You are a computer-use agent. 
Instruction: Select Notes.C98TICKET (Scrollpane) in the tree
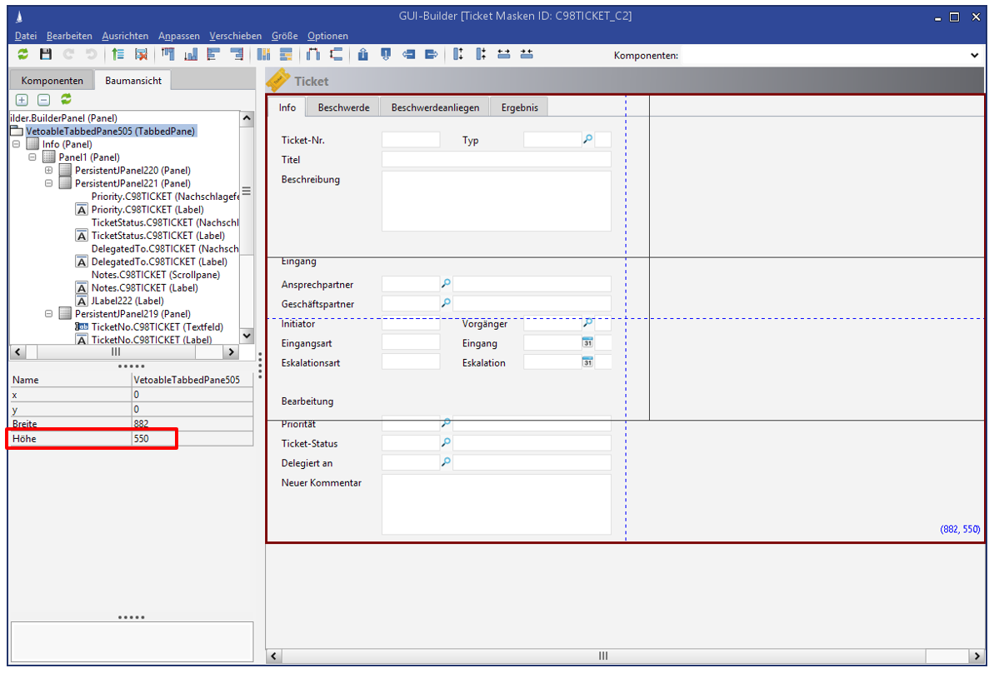[155, 275]
